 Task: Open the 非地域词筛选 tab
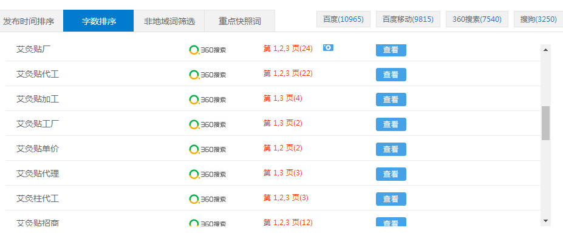point(169,21)
